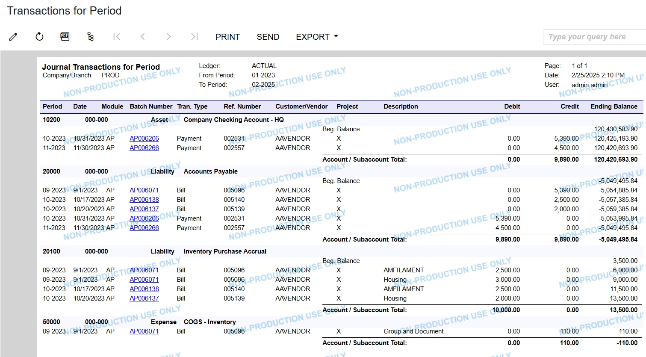The height and width of the screenshot is (357, 646).
Task: Click the 'Tran. Type' column header
Action: 192,106
